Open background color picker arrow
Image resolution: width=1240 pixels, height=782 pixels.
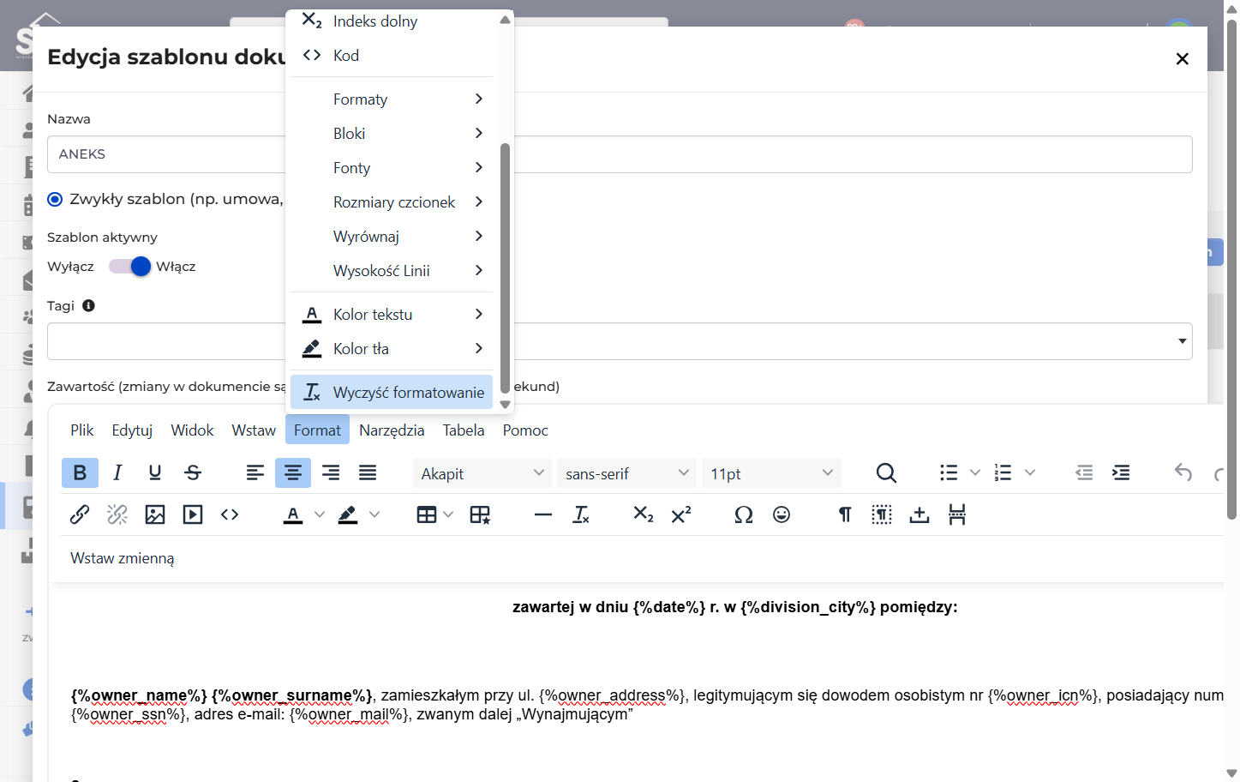[374, 514]
